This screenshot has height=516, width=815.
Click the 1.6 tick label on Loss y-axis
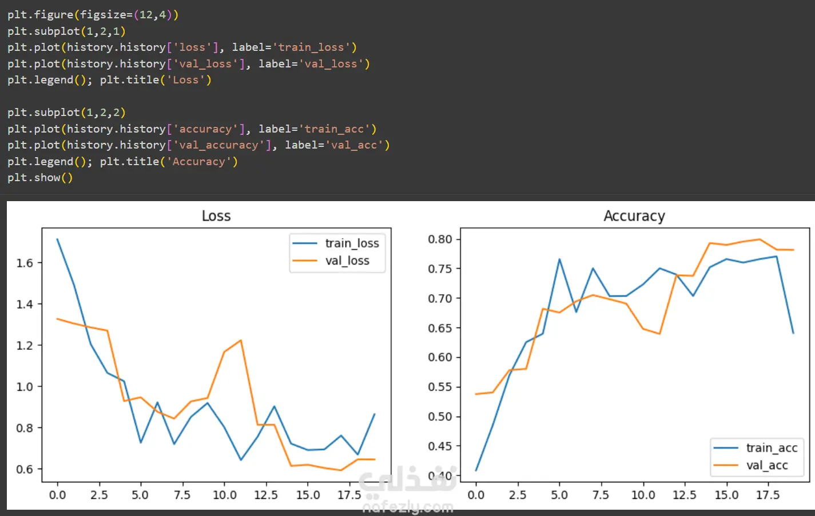point(25,263)
